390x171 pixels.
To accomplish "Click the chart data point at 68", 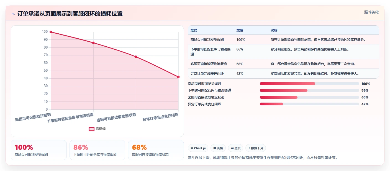I will click(136, 57).
